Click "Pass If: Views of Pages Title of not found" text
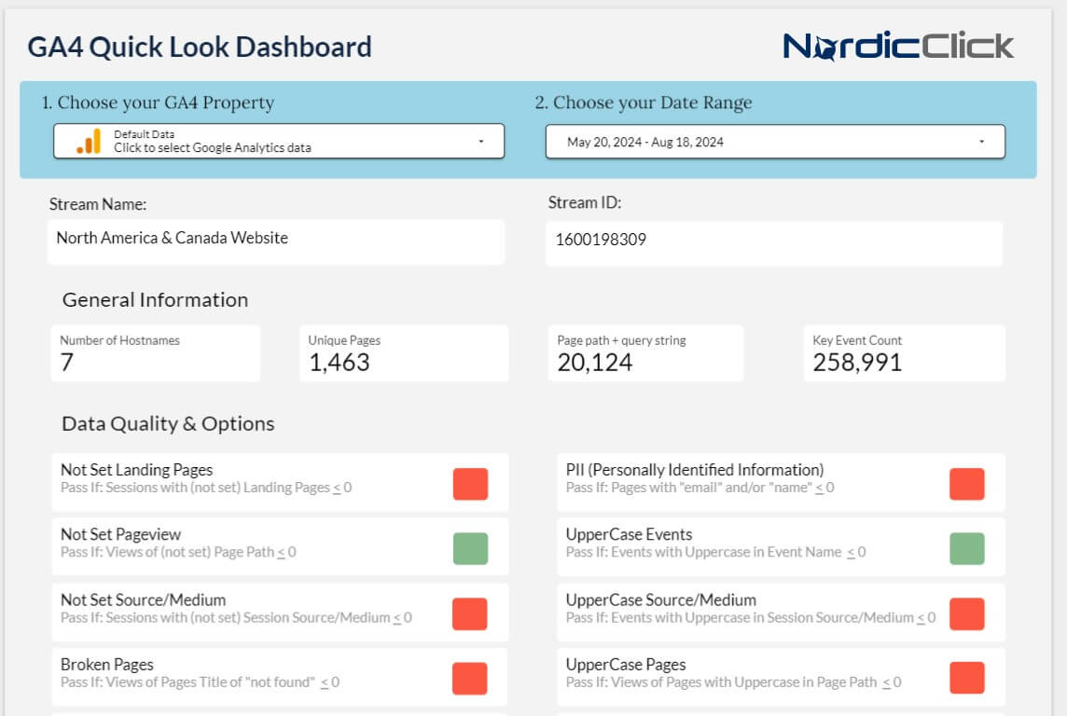The height and width of the screenshot is (716, 1067). (200, 682)
